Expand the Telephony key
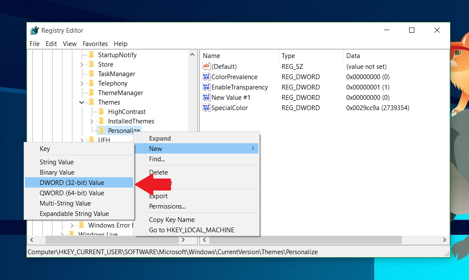Screen dimensions: 469x280 [x=82, y=83]
